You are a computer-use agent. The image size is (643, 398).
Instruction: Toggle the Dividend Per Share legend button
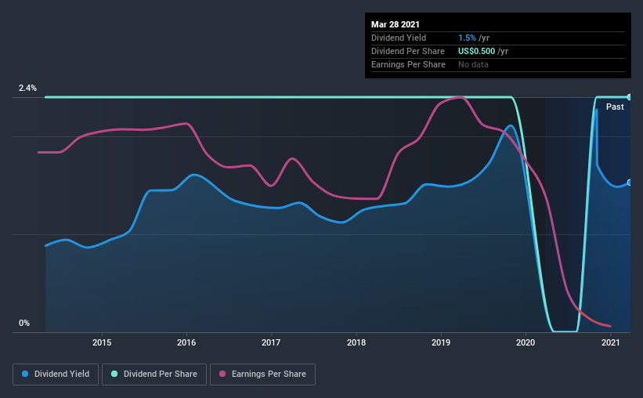(x=154, y=374)
